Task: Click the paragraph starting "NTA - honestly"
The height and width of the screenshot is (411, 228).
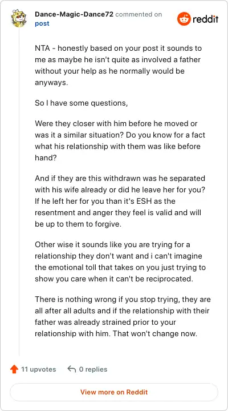Action: (119, 65)
